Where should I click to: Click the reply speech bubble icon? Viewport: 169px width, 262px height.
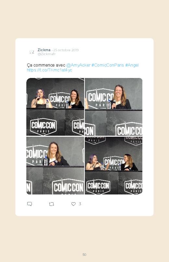[30, 204]
